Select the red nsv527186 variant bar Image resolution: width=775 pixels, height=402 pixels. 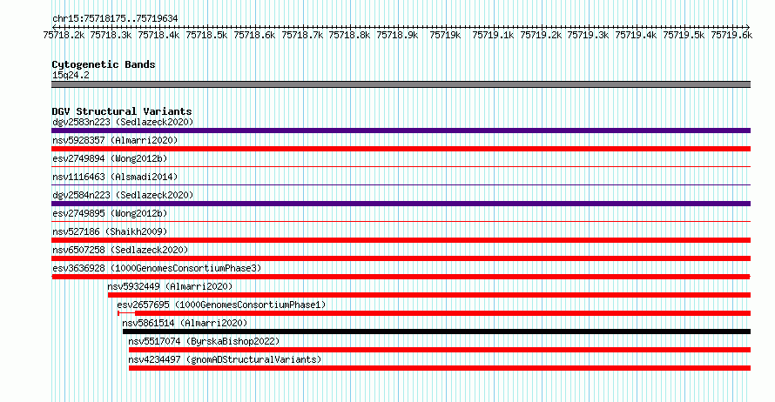coord(401,240)
